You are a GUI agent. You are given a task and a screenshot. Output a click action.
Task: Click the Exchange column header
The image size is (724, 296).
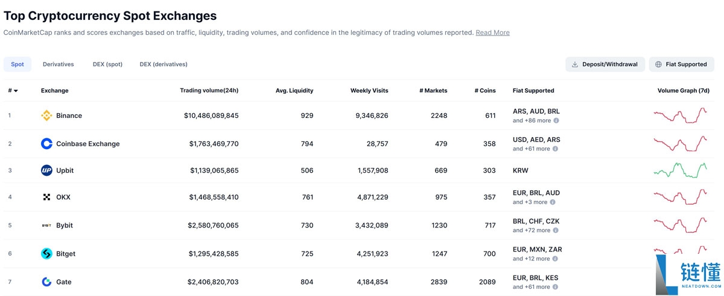point(55,91)
